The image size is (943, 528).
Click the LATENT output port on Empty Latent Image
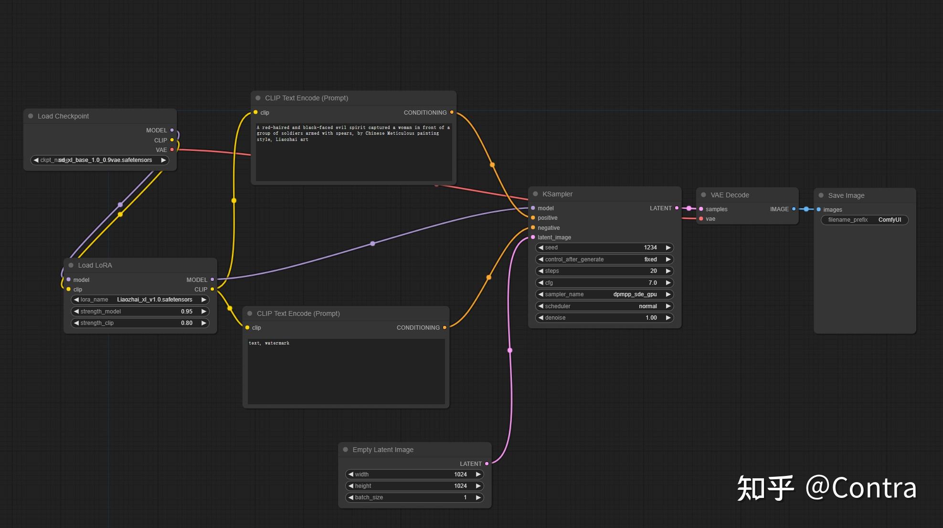tap(487, 463)
